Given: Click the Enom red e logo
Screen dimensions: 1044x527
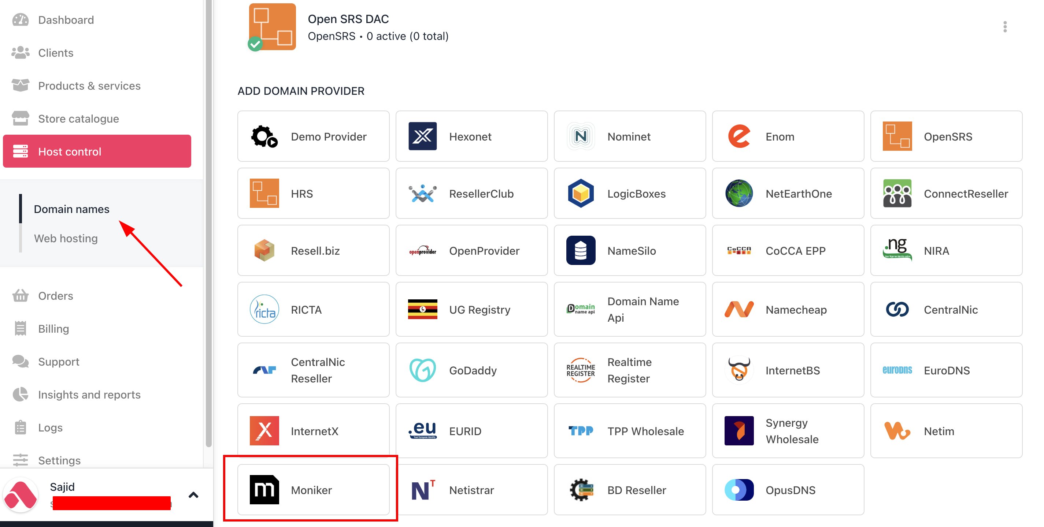Looking at the screenshot, I should tap(739, 136).
